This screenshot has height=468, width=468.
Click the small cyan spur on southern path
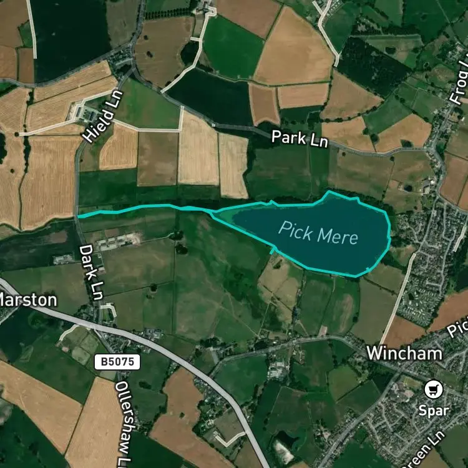[273, 250]
